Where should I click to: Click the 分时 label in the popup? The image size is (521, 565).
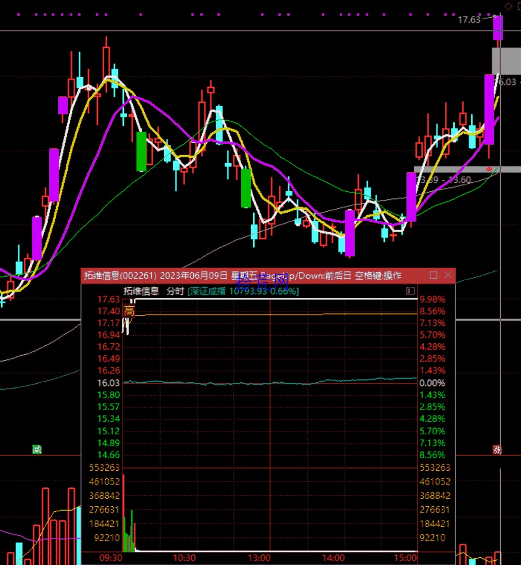coord(175,291)
